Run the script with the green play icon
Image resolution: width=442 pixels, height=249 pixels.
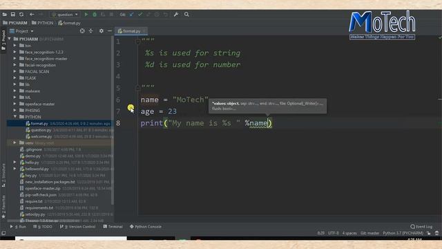(86, 15)
